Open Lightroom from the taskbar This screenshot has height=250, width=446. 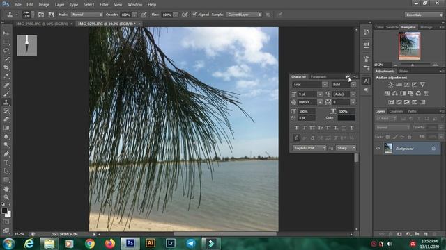170,244
